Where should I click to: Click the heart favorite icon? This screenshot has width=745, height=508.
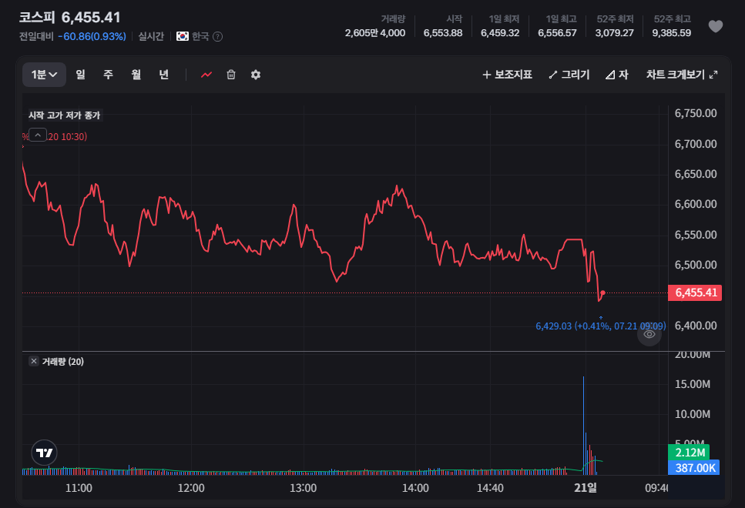tap(716, 26)
